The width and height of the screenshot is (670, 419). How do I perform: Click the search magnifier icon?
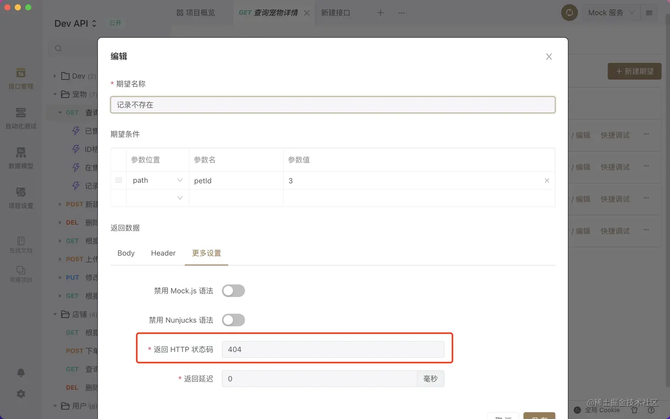tap(58, 48)
